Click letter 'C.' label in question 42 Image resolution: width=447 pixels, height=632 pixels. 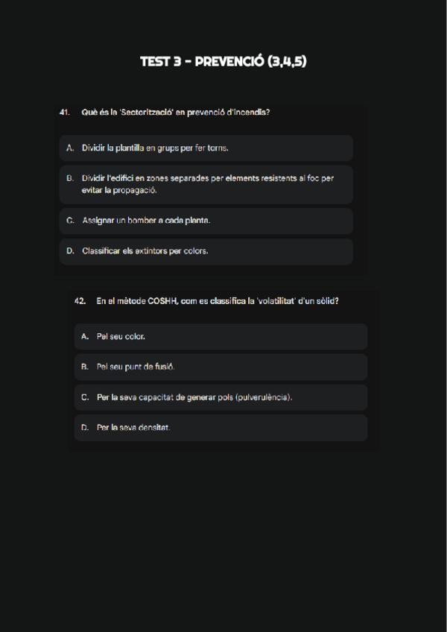coord(85,397)
